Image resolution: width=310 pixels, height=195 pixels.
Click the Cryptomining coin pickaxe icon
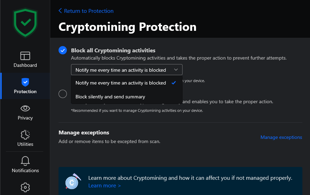(72, 182)
